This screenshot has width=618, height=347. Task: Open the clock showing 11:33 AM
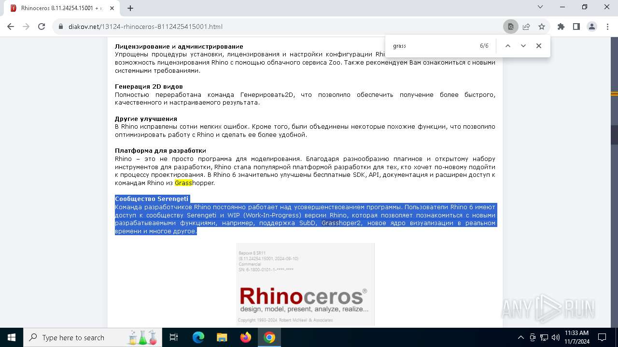pos(576,337)
